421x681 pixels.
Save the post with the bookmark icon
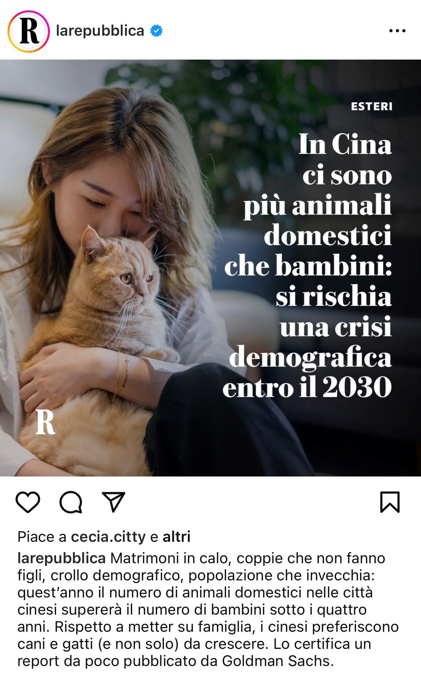(390, 502)
